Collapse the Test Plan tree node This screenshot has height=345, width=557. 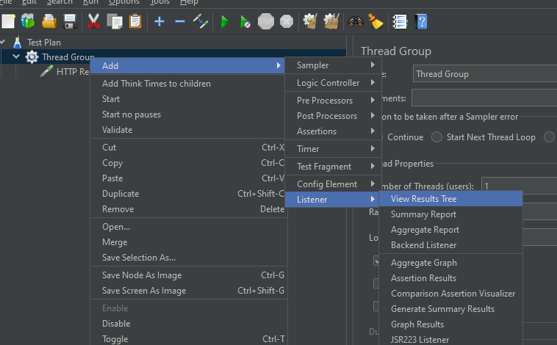coord(4,42)
